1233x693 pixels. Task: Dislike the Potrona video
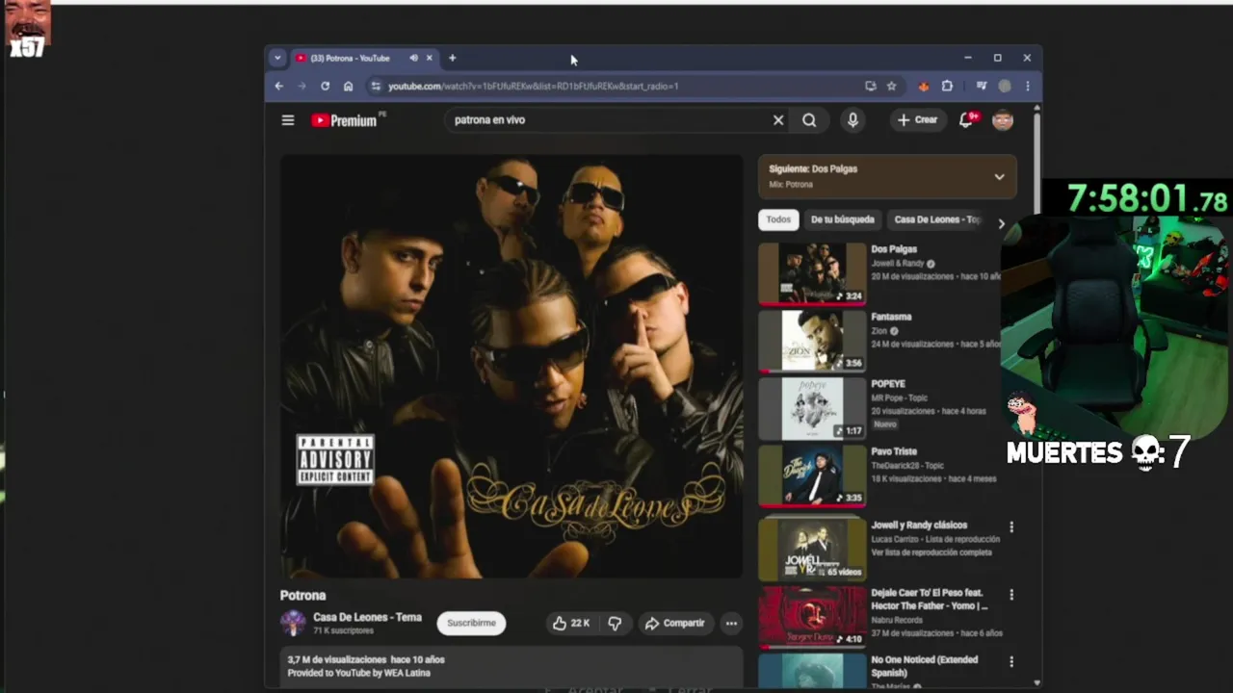615,624
